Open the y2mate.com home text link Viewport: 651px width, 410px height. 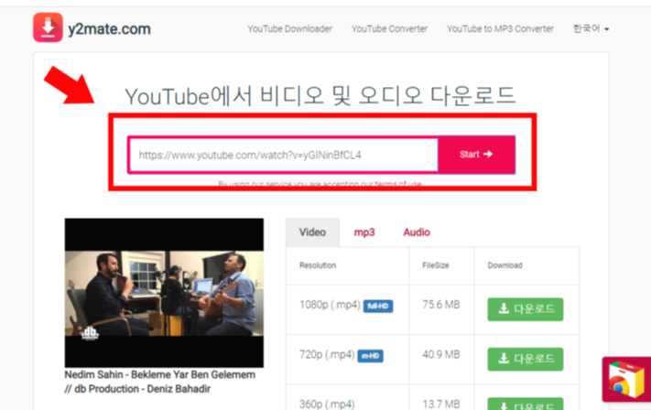[x=109, y=29]
